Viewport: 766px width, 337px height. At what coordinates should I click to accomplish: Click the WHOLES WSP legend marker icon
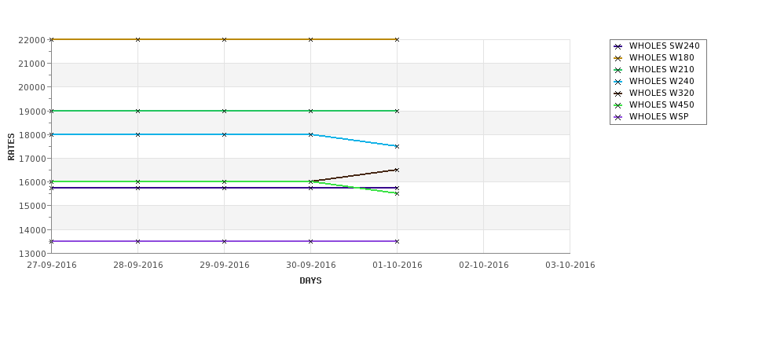coord(618,117)
